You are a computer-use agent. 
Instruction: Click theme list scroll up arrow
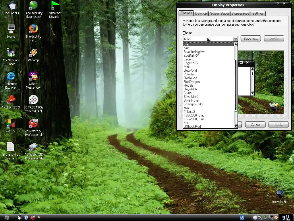pyautogui.click(x=236, y=44)
